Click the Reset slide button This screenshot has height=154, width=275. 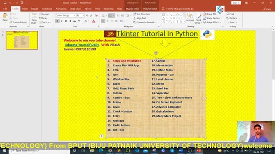click(x=43, y=18)
